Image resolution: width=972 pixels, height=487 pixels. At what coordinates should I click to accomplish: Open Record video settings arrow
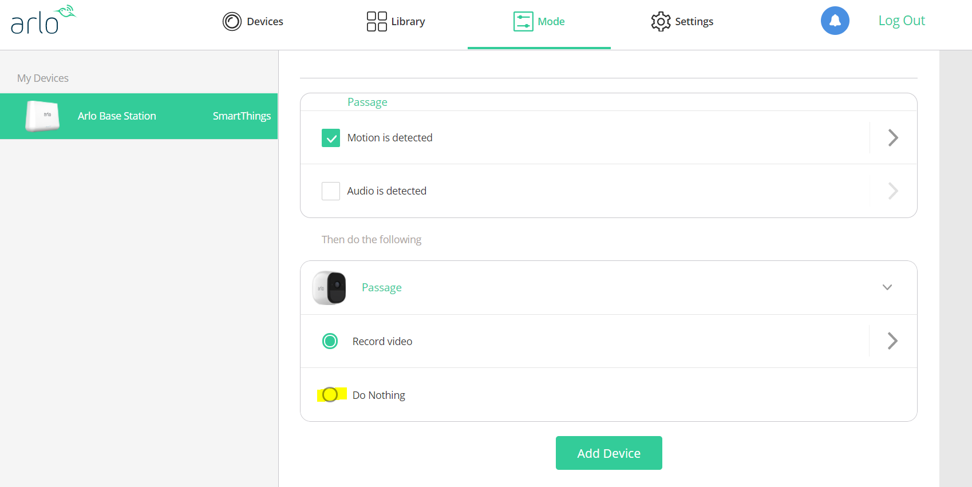892,341
